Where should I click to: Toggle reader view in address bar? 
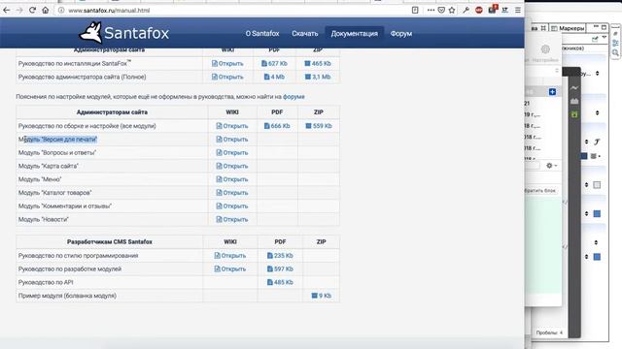point(415,11)
